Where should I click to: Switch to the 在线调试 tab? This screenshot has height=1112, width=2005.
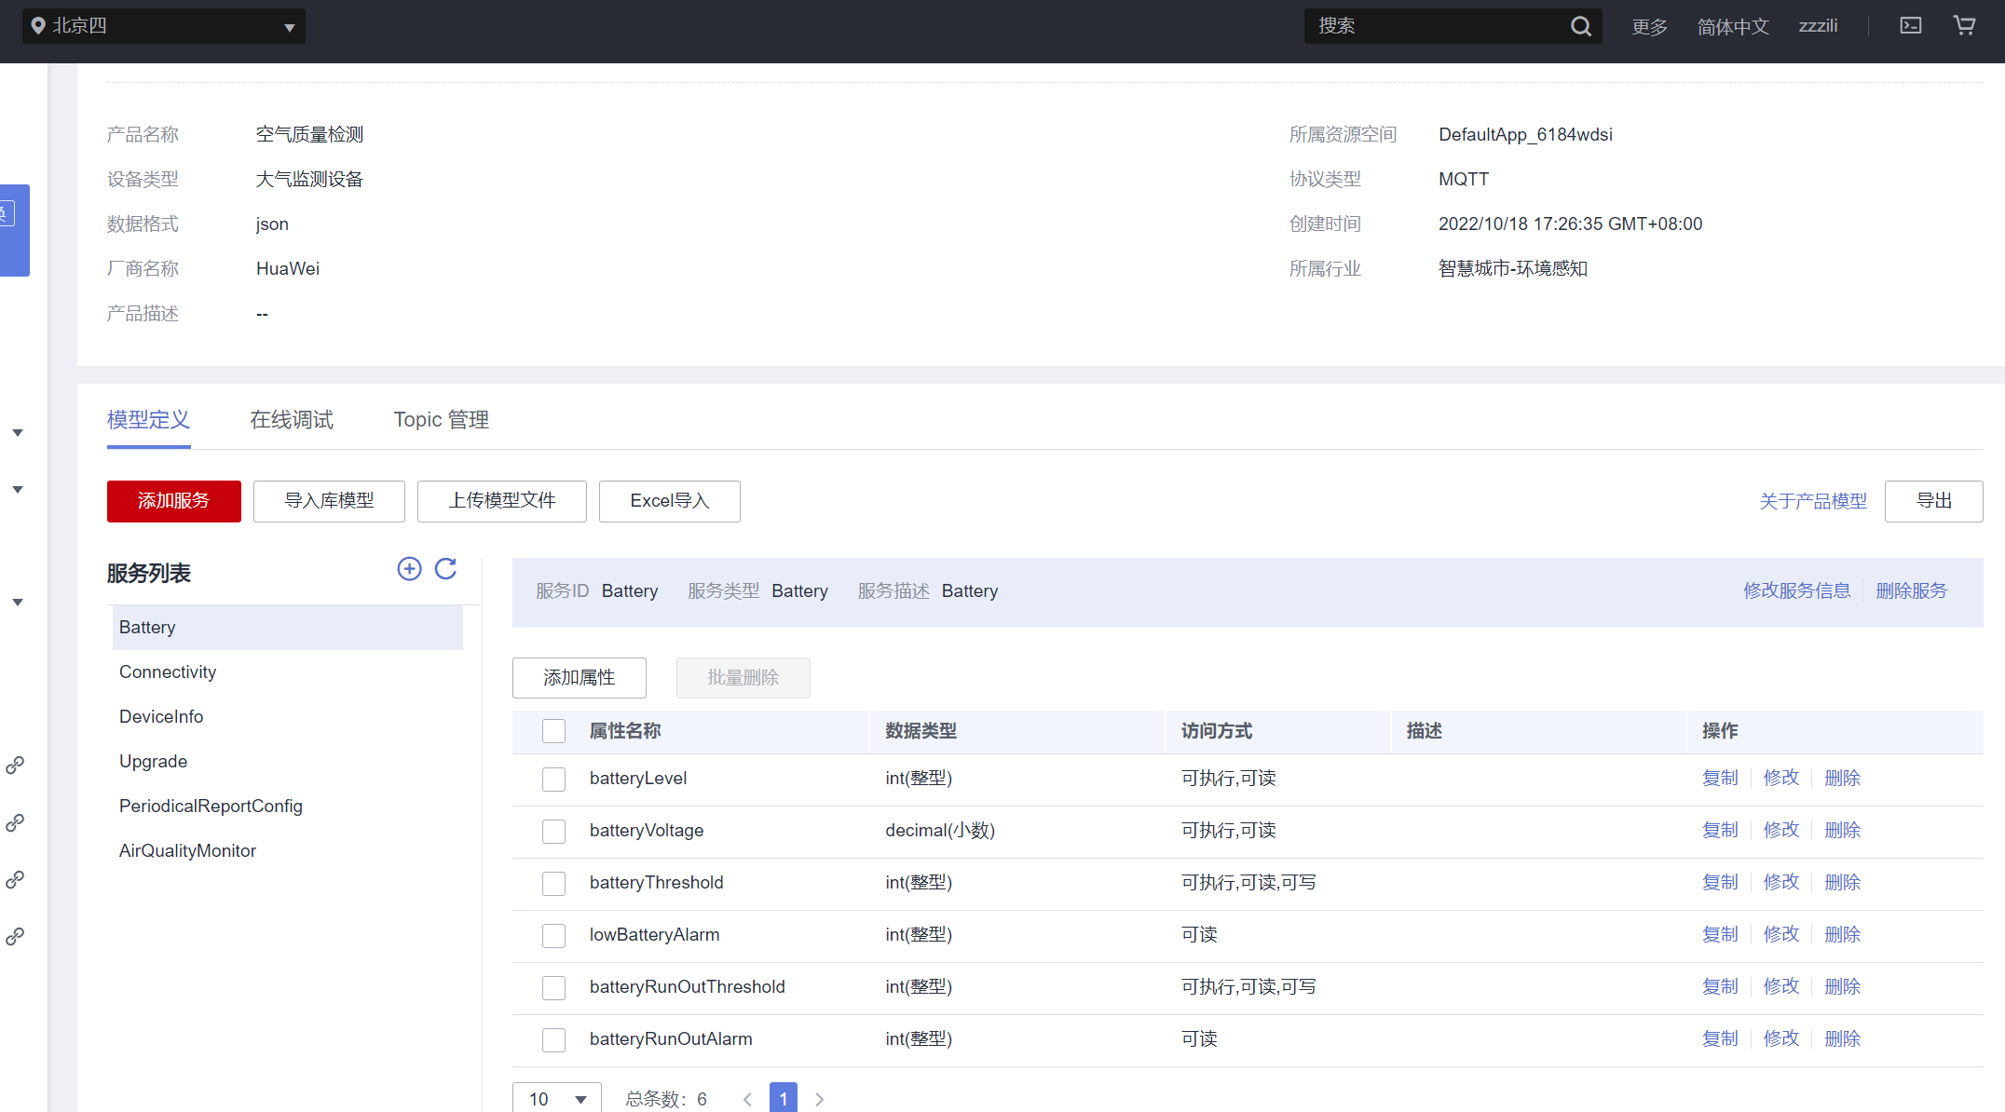tap(291, 420)
